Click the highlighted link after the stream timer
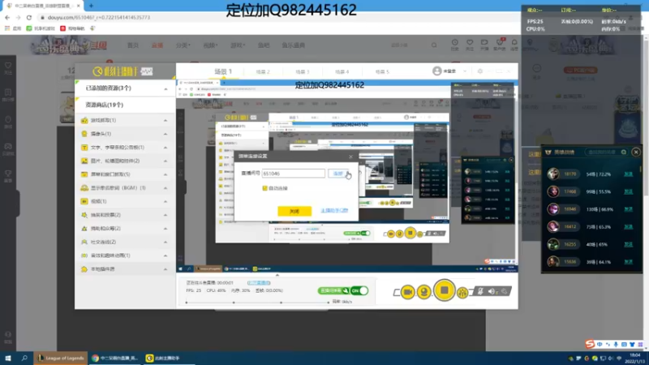 259,282
